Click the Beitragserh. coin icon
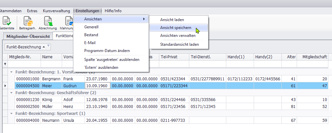Screen dimensions: 332x133 28,22
